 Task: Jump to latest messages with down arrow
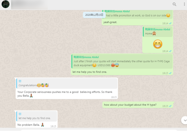point(185,120)
